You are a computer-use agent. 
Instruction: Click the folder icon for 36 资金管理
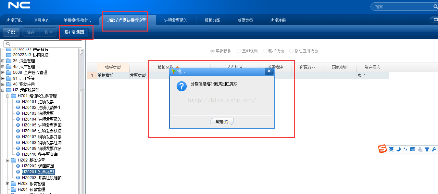[9, 61]
